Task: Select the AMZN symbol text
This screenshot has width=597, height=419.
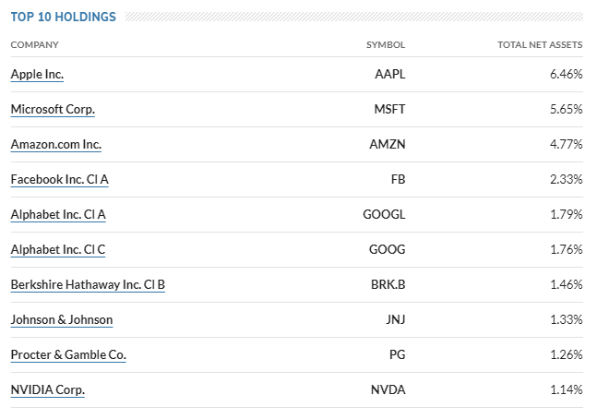Action: pyautogui.click(x=388, y=144)
